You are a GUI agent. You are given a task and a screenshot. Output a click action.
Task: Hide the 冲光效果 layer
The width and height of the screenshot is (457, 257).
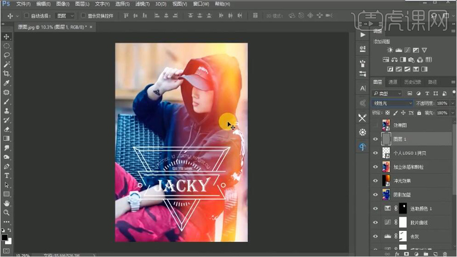(375, 181)
